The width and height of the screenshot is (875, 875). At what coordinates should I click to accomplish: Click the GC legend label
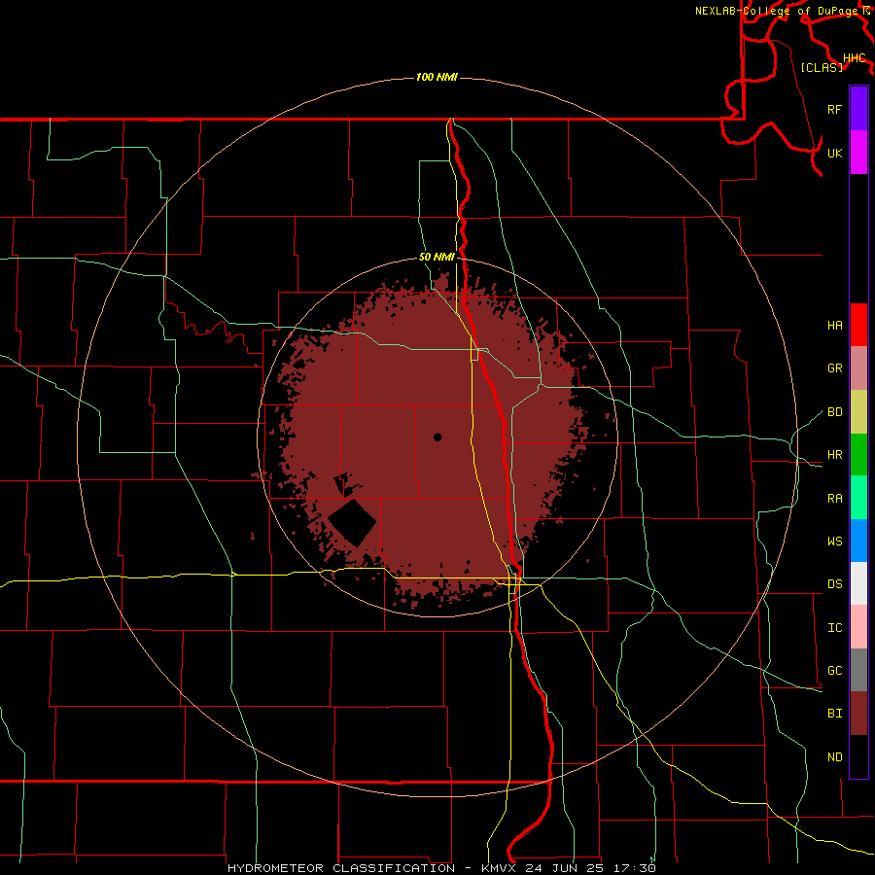(x=834, y=671)
